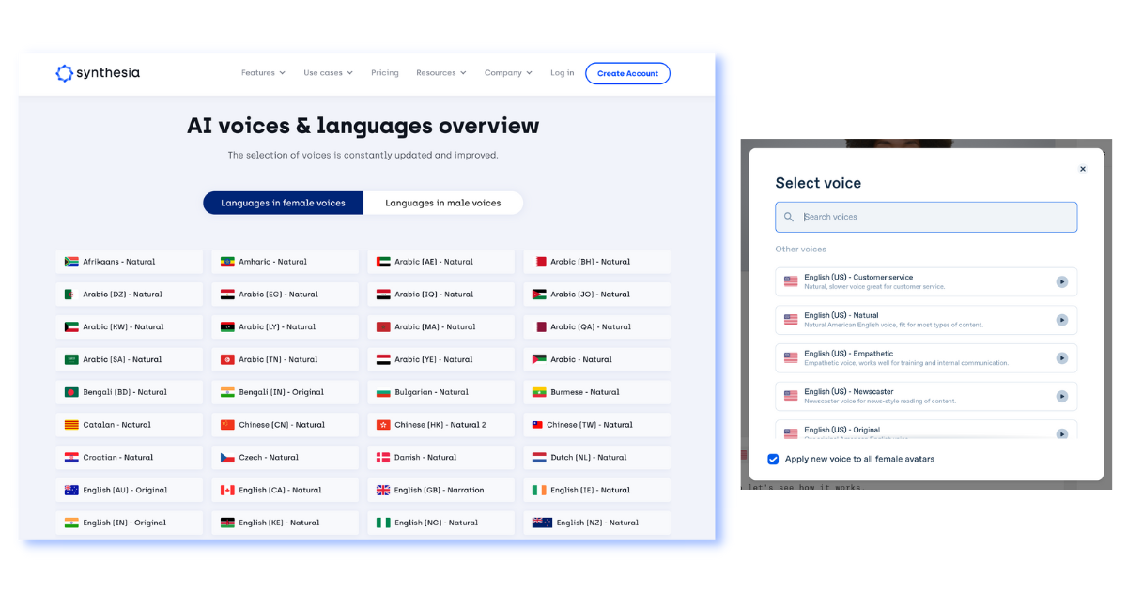Click inside the Search voices field
The image size is (1127, 591).
[925, 217]
